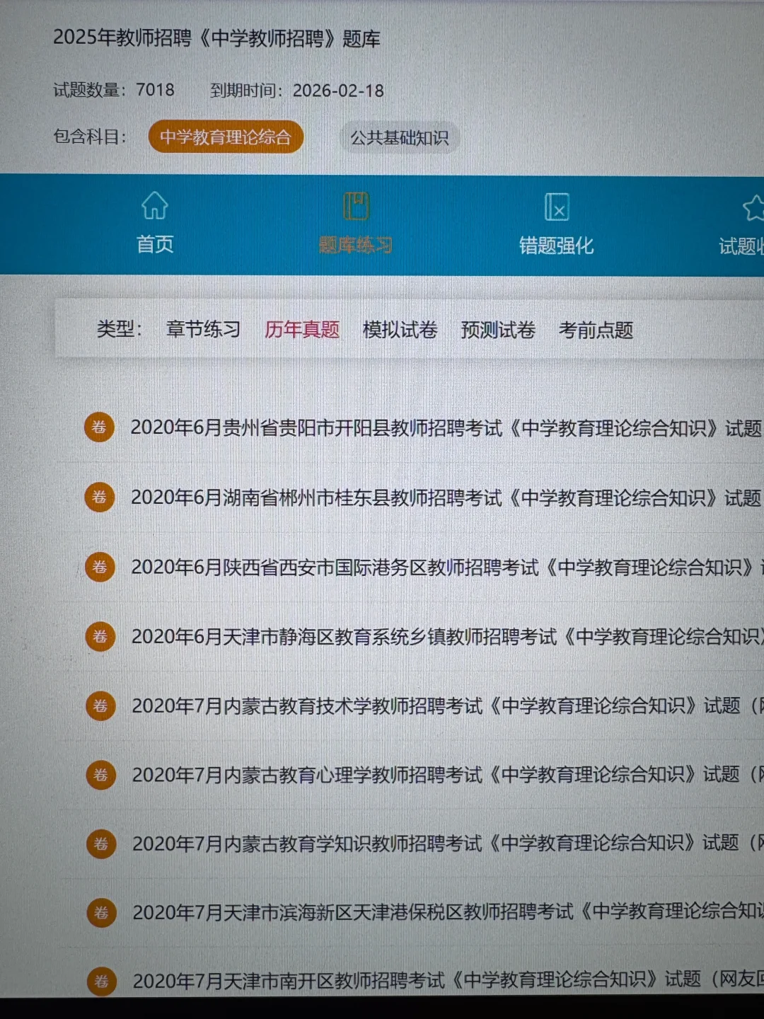Image resolution: width=764 pixels, height=1019 pixels.
Task: Expand the 类型 filter section
Action: pos(117,330)
